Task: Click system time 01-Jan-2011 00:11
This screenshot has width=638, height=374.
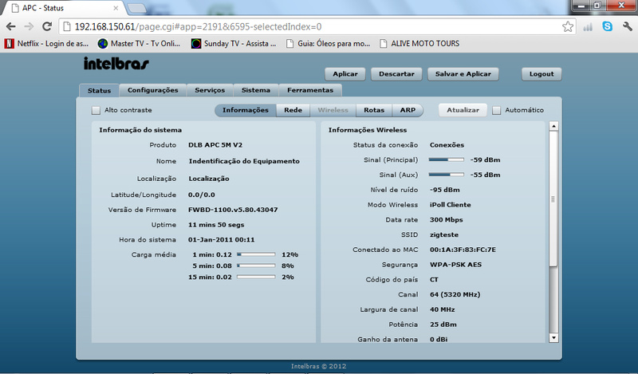Action: click(x=221, y=240)
